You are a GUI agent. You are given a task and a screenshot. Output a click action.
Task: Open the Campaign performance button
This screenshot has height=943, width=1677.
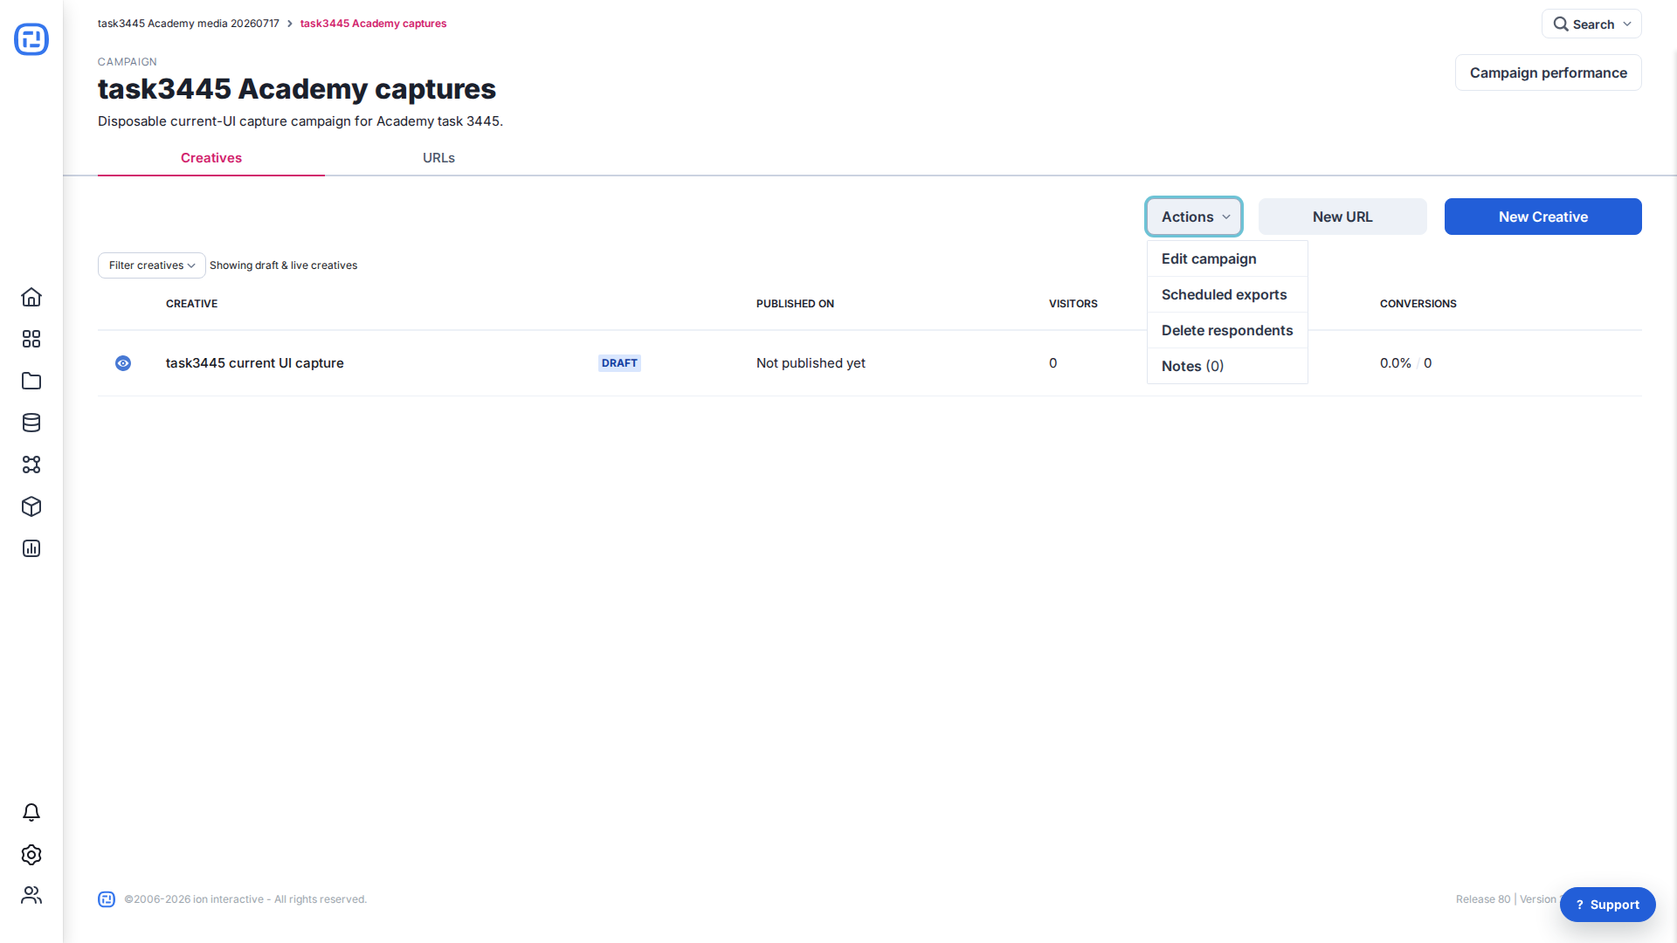click(1548, 72)
